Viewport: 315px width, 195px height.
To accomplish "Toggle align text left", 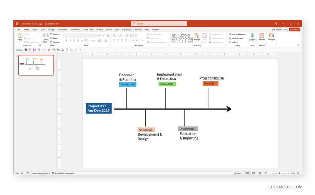I will click(x=114, y=41).
